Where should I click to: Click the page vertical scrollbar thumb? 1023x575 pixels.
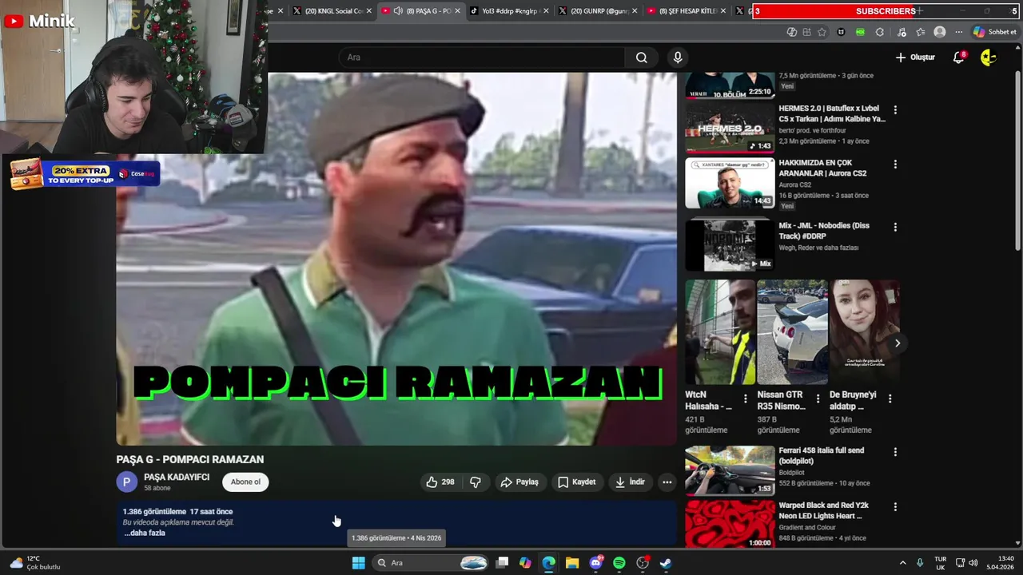[x=1018, y=160]
